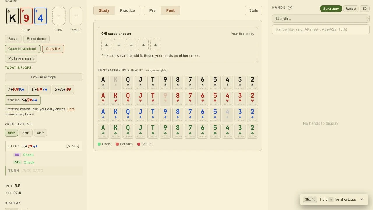The width and height of the screenshot is (373, 210).
Task: Expand the FLOP K♠9♥4♦ row
Action: tap(44, 146)
